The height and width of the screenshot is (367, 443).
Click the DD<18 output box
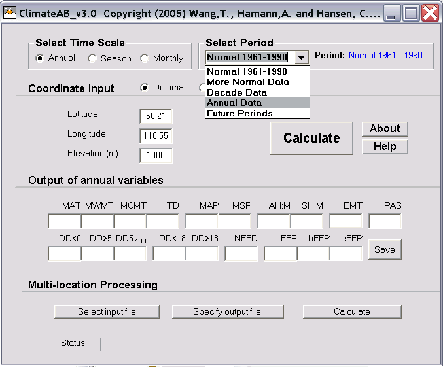[169, 254]
